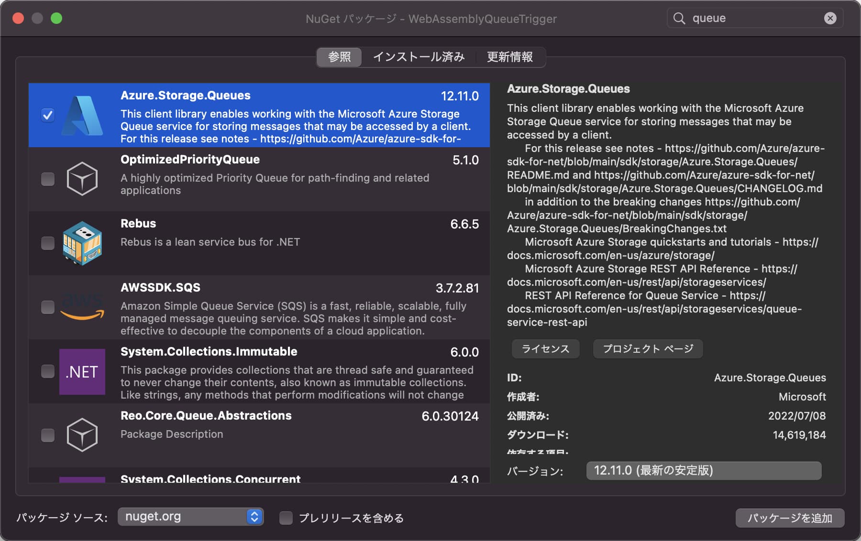This screenshot has width=861, height=541.
Task: Check the System.Collections.Immutable checkbox
Action: click(x=48, y=371)
